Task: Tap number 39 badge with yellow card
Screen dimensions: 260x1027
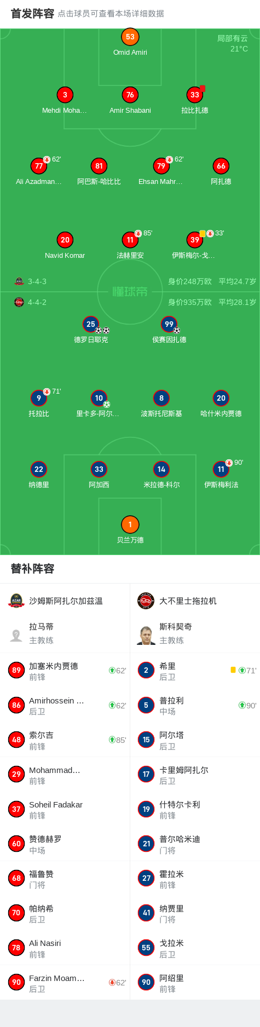Action: (x=195, y=240)
